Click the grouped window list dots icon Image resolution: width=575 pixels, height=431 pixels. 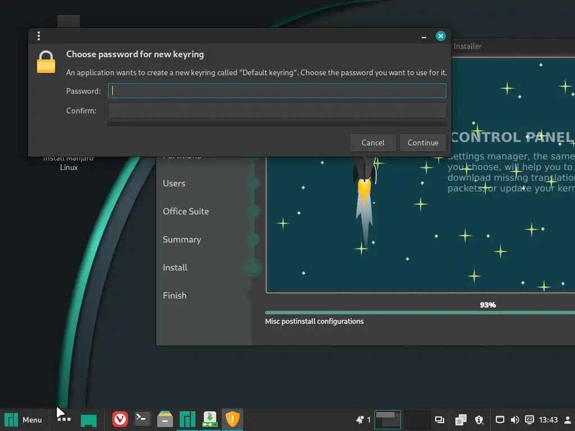(64, 419)
